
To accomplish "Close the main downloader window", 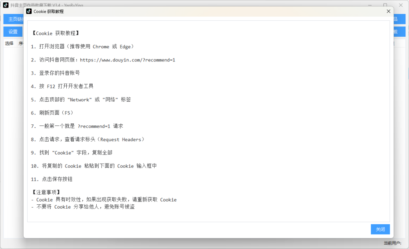I will click(401, 5).
